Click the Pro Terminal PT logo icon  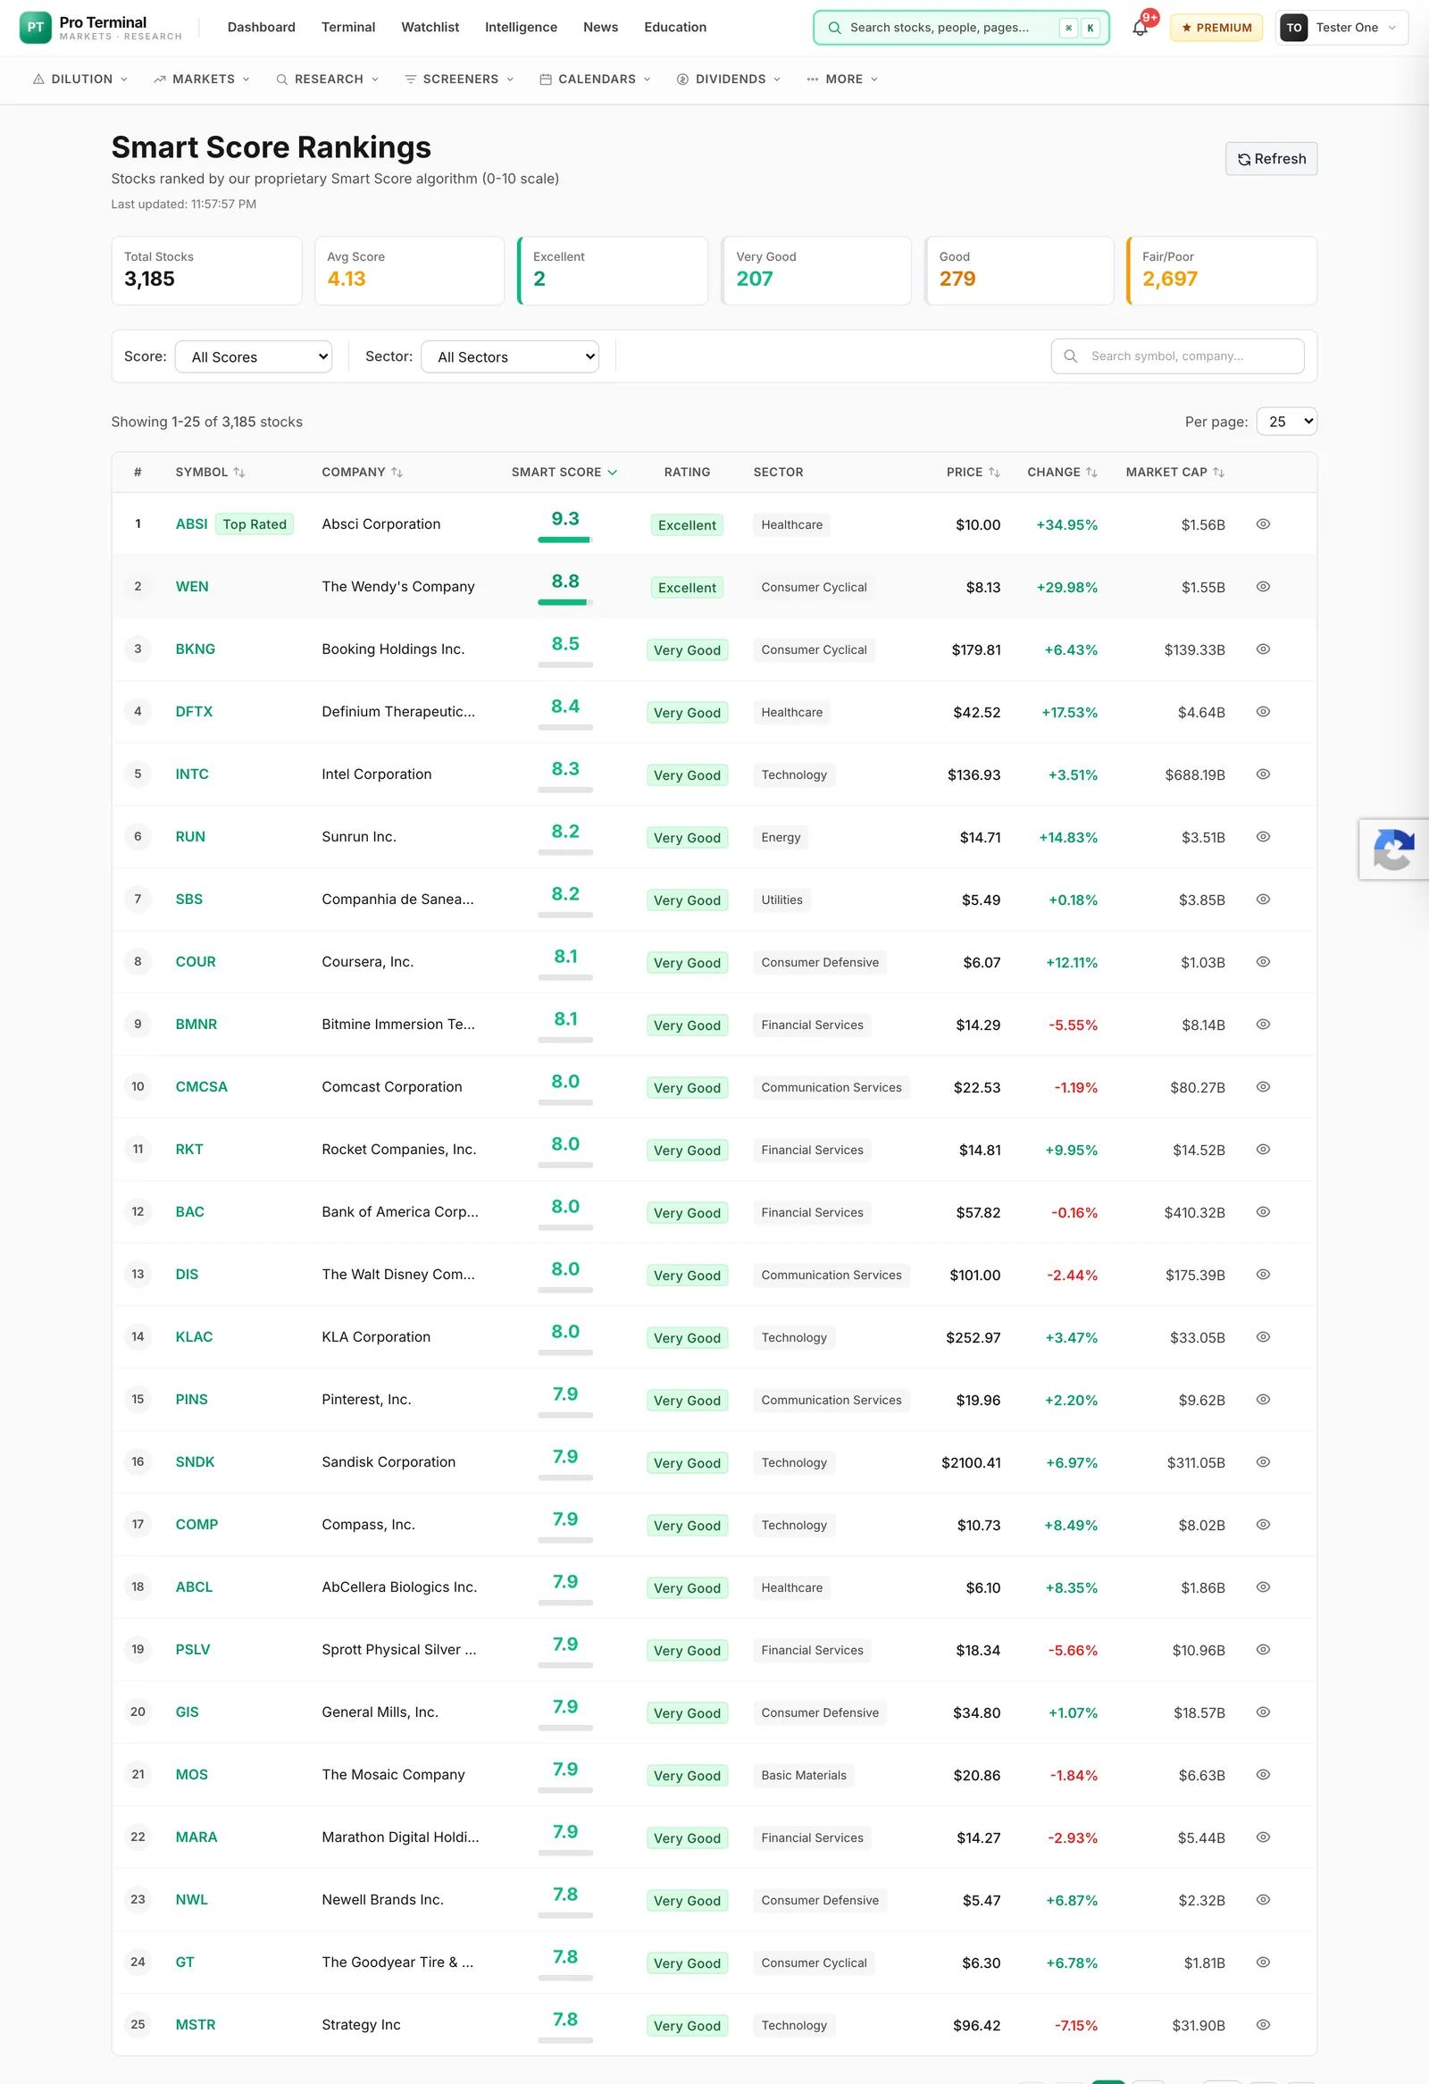35,27
